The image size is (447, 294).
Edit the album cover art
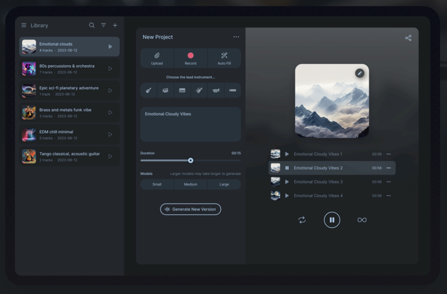(359, 73)
